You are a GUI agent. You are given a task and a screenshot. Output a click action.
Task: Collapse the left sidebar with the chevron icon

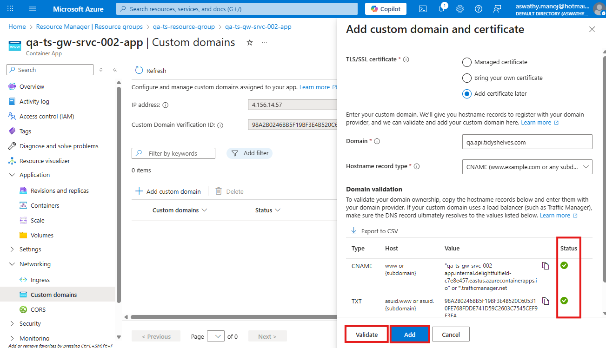click(x=115, y=70)
